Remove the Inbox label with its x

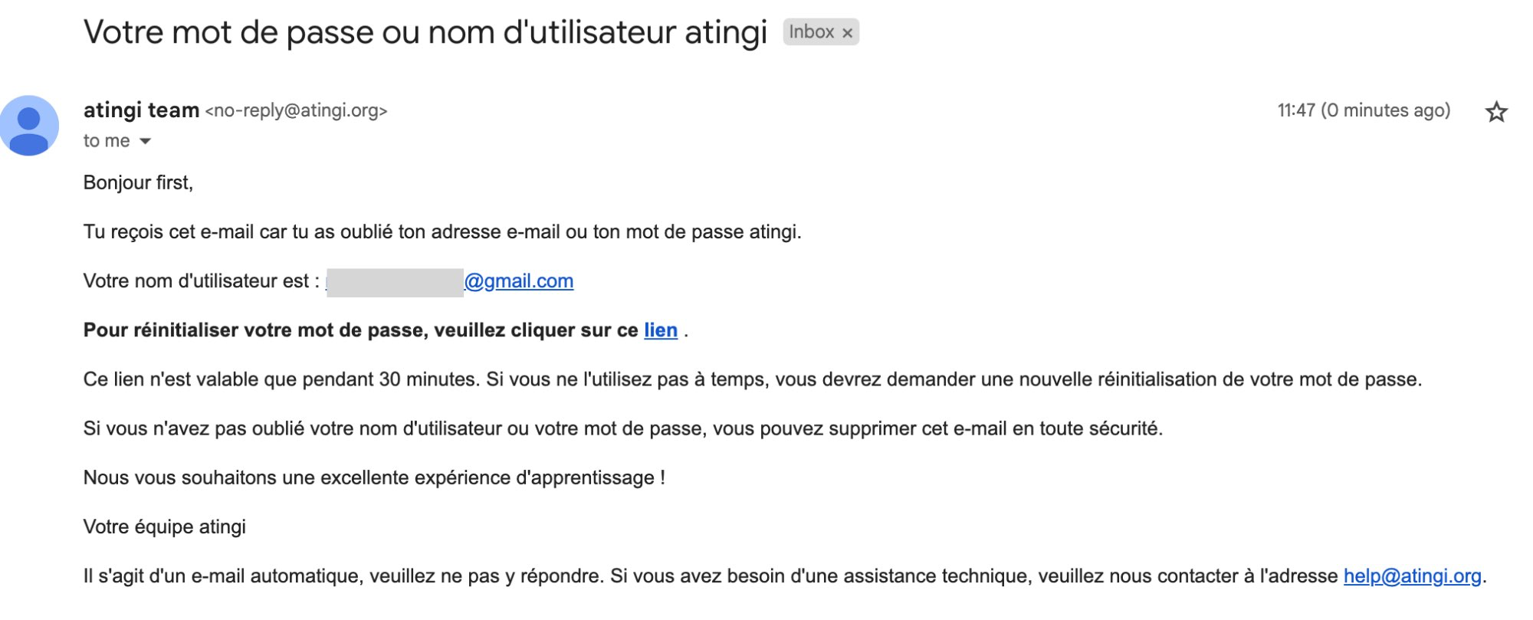(x=847, y=33)
